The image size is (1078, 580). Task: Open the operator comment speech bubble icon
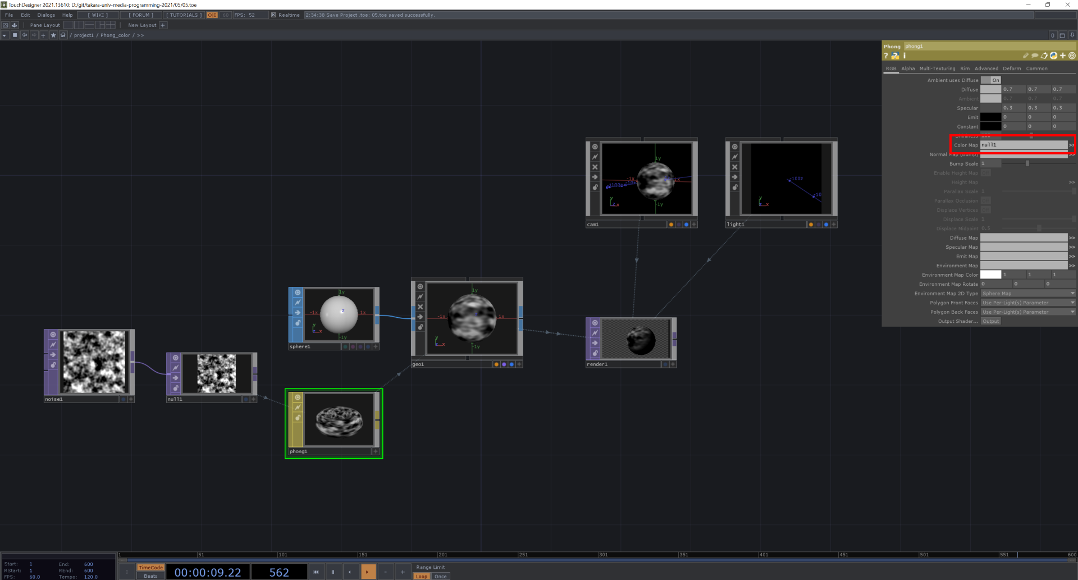pos(1035,56)
